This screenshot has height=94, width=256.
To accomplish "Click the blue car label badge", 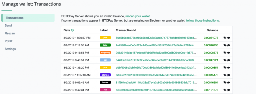I will 105,60.
